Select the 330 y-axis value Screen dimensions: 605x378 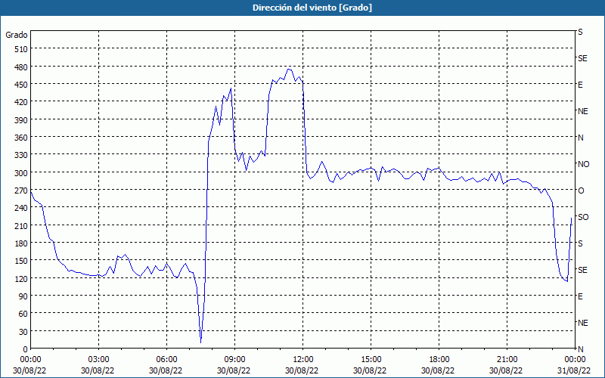[21, 155]
